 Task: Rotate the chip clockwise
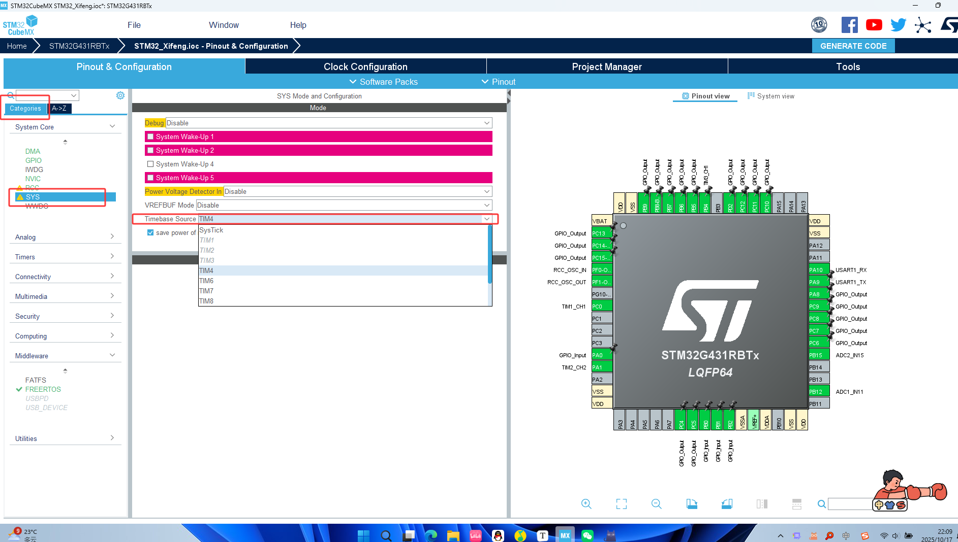(691, 503)
